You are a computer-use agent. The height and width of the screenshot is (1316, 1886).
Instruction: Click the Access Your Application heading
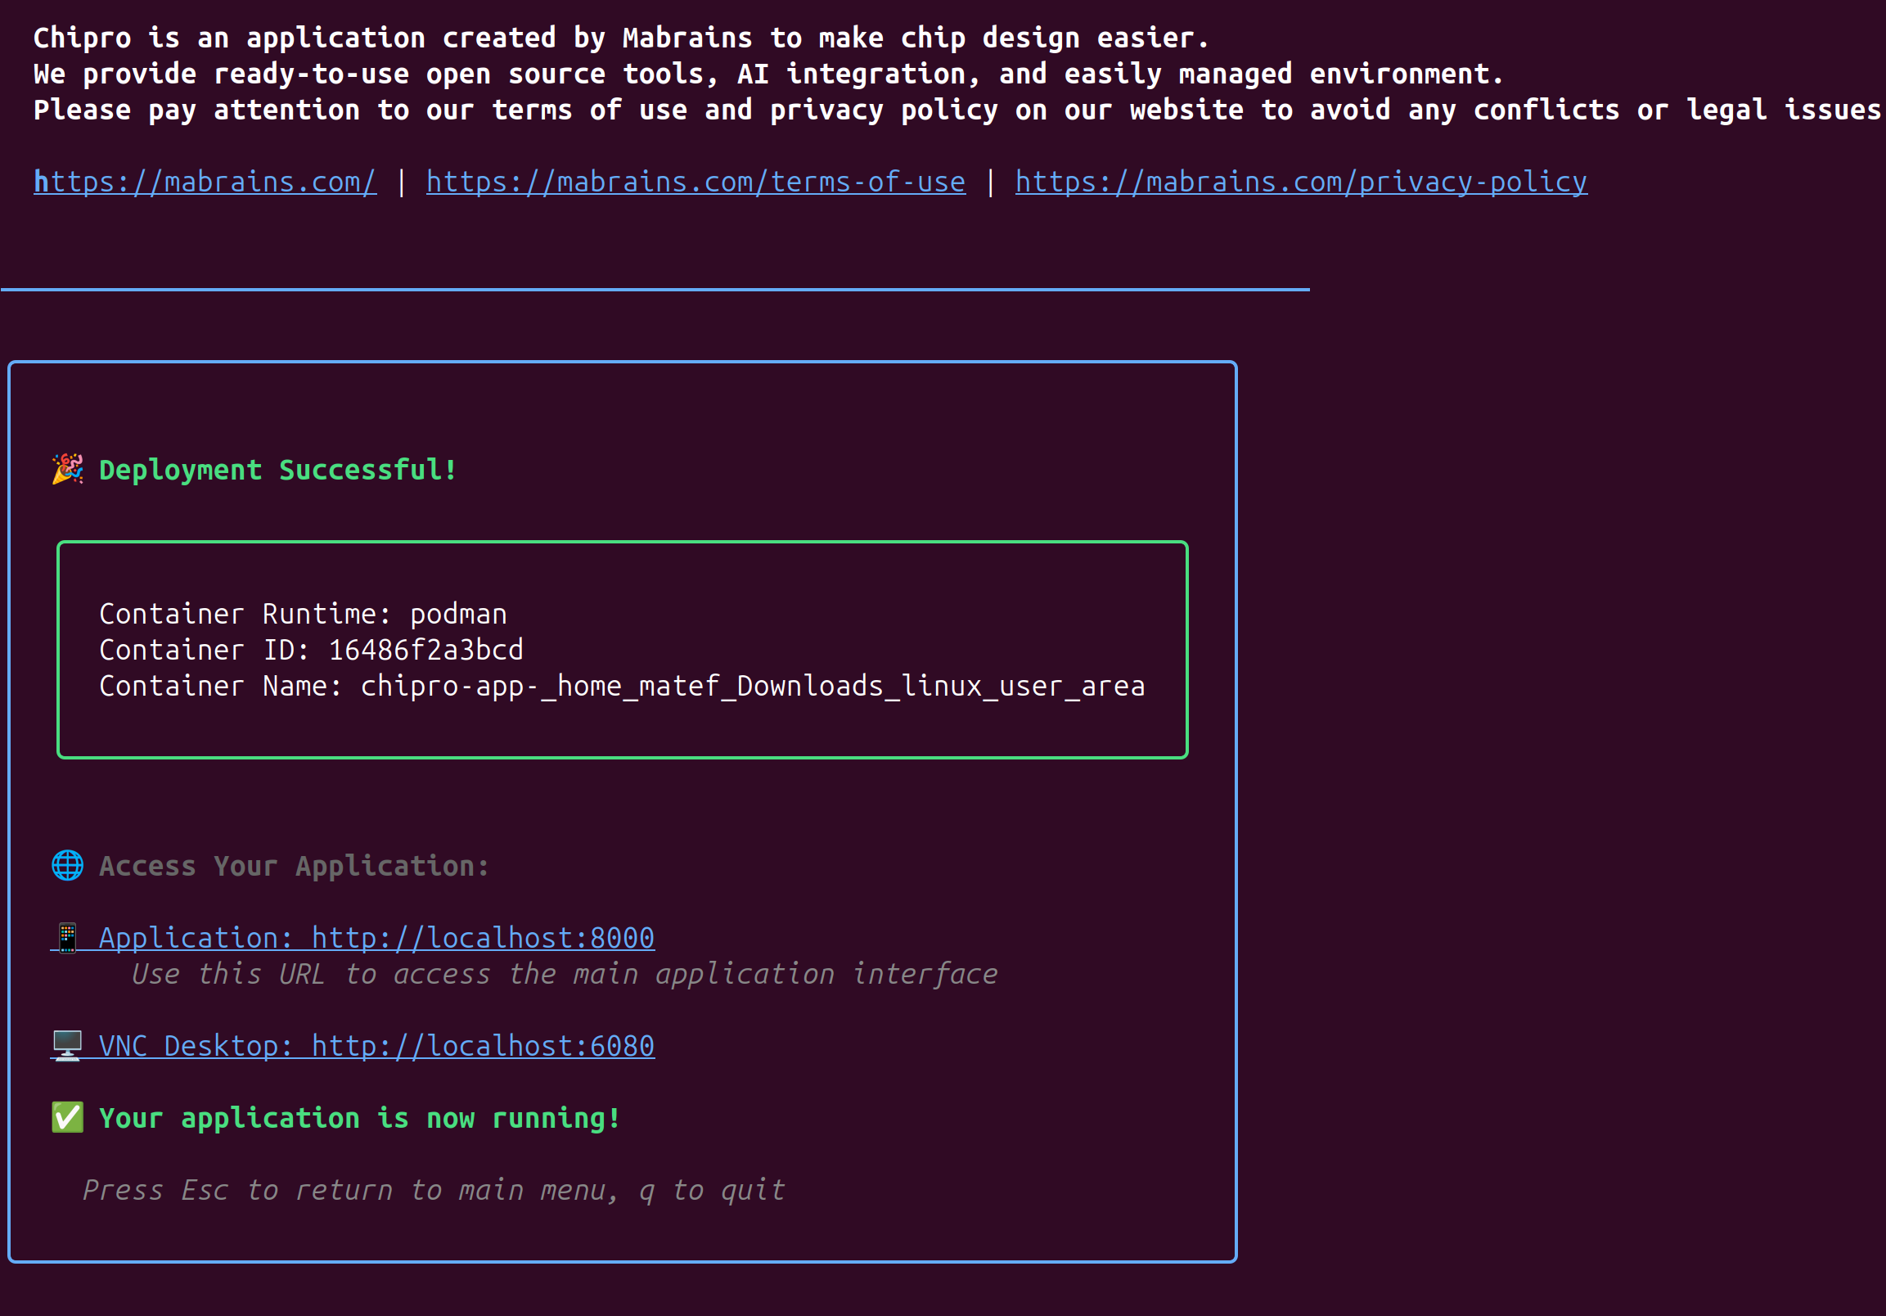294,866
